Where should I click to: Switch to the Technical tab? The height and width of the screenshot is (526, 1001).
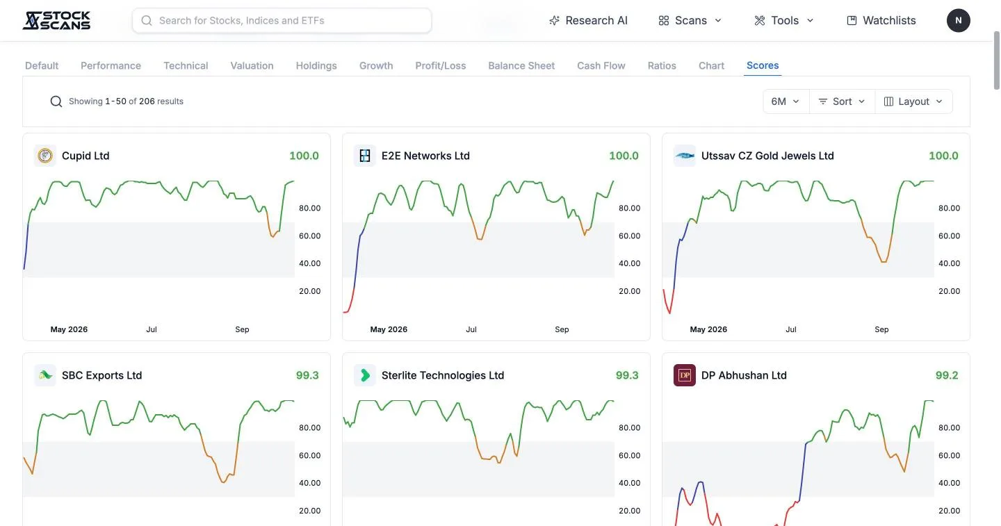coord(186,65)
